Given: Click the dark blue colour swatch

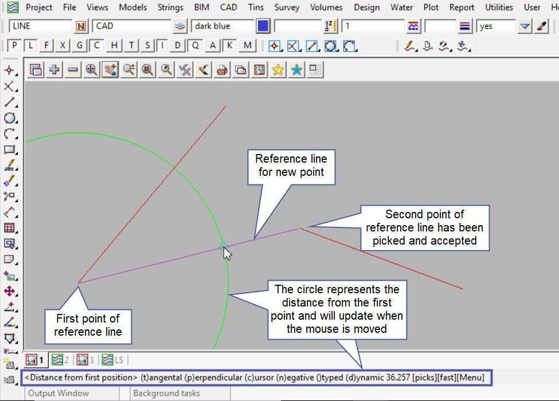Looking at the screenshot, I should pyautogui.click(x=263, y=26).
